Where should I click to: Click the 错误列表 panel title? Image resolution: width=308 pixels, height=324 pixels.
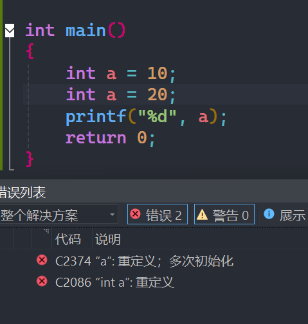click(23, 192)
